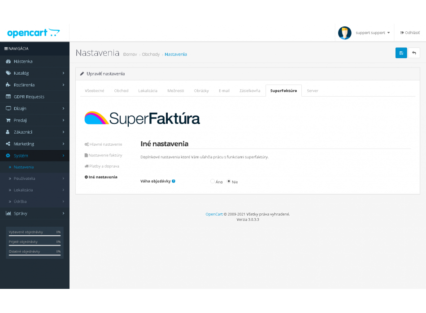Open the support support user dropdown
Image resolution: width=426 pixels, height=313 pixels.
point(373,33)
